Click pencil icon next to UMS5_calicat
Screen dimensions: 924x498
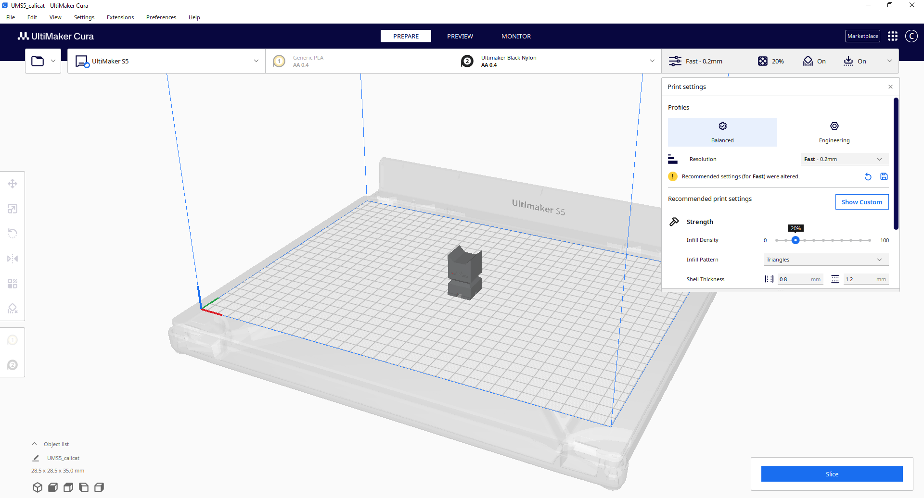[x=36, y=458]
